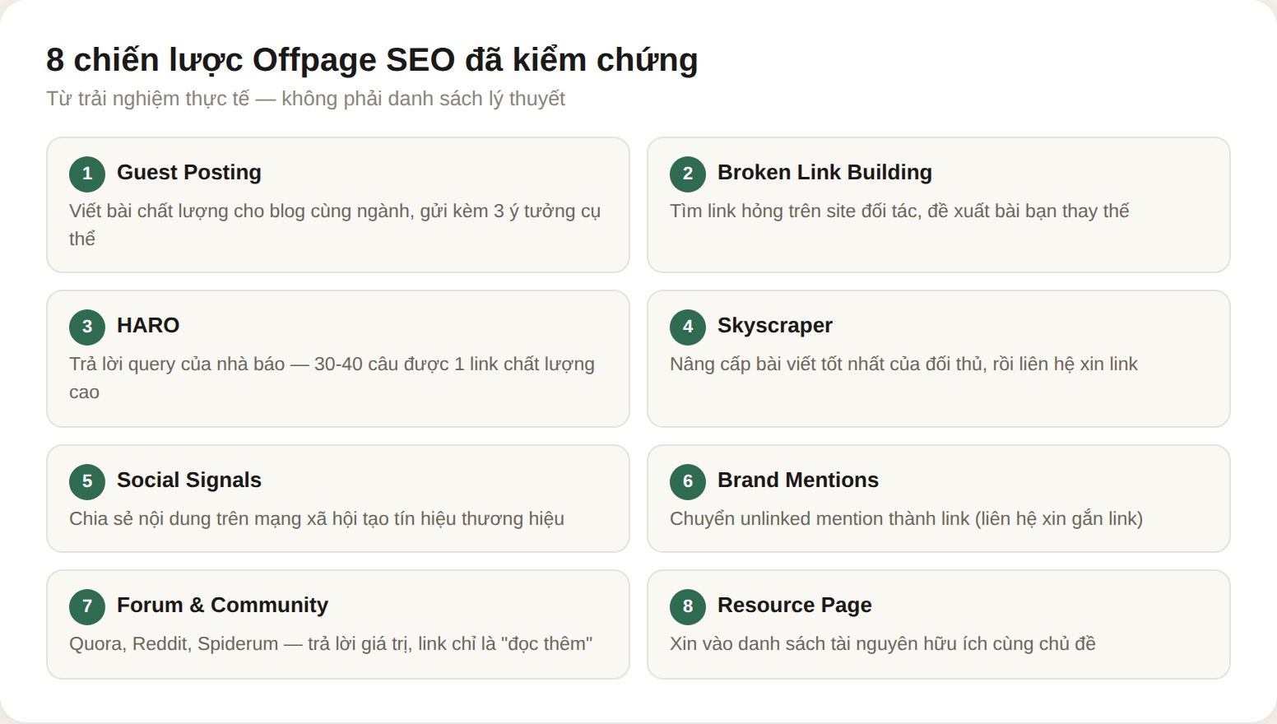Click the number 1 badge beside Guest Posting

click(x=87, y=174)
